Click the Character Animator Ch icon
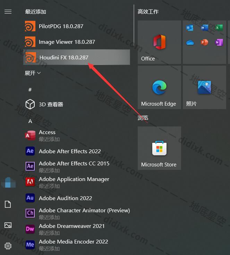Image resolution: width=230 pixels, height=255 pixels. 30,213
